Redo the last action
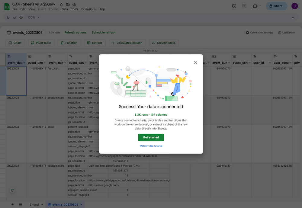Screen dimensions: 302x208 coord(14,17)
